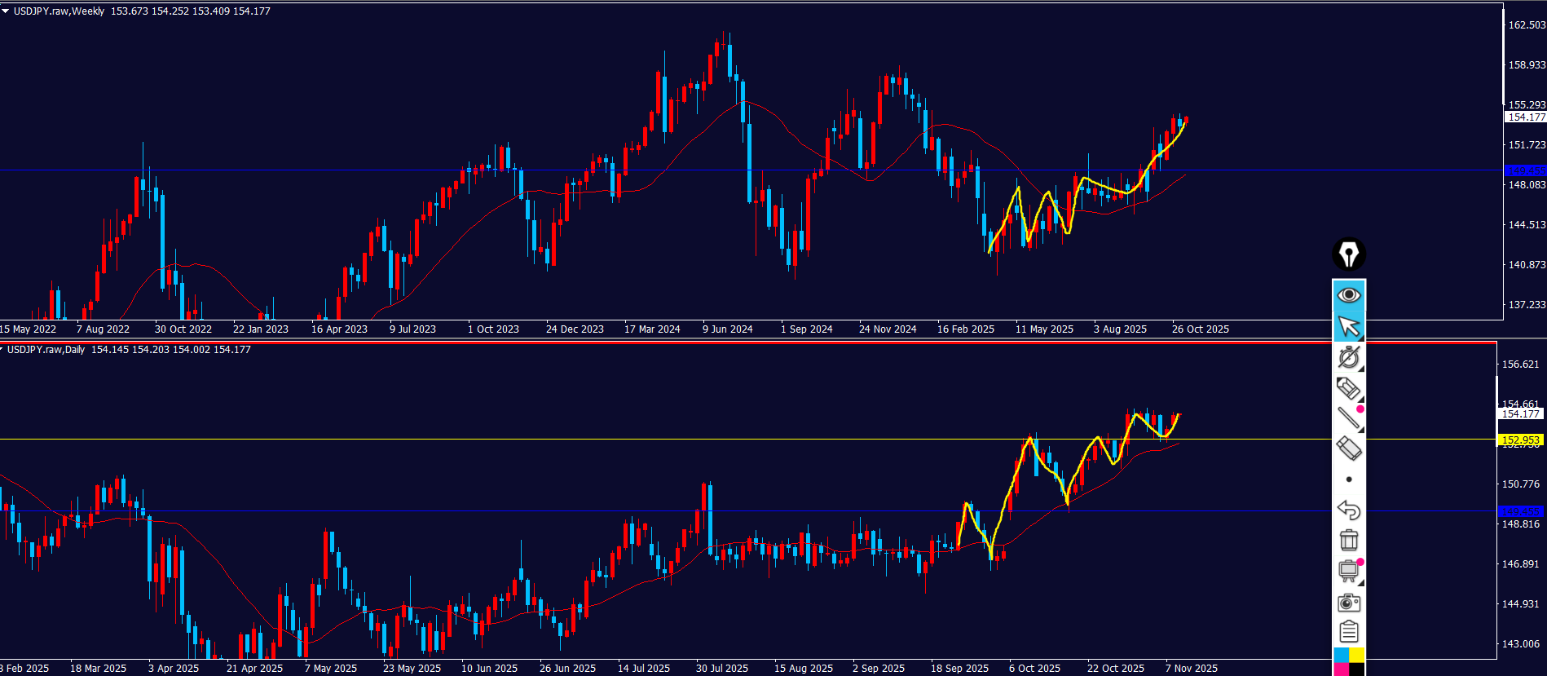The image size is (1547, 676).
Task: Toggle the crossed-out stopwatch icon
Action: 1348,357
